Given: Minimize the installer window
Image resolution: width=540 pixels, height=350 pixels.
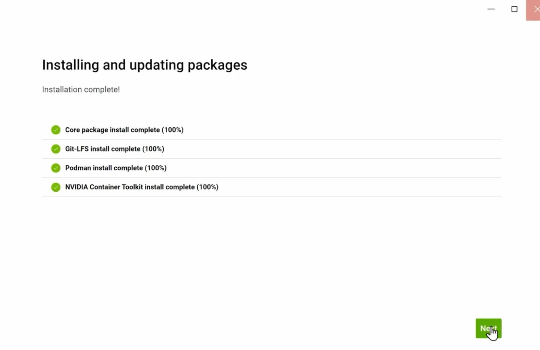Looking at the screenshot, I should (491, 9).
